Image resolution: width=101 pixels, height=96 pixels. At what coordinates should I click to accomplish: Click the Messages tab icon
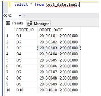point(30,24)
